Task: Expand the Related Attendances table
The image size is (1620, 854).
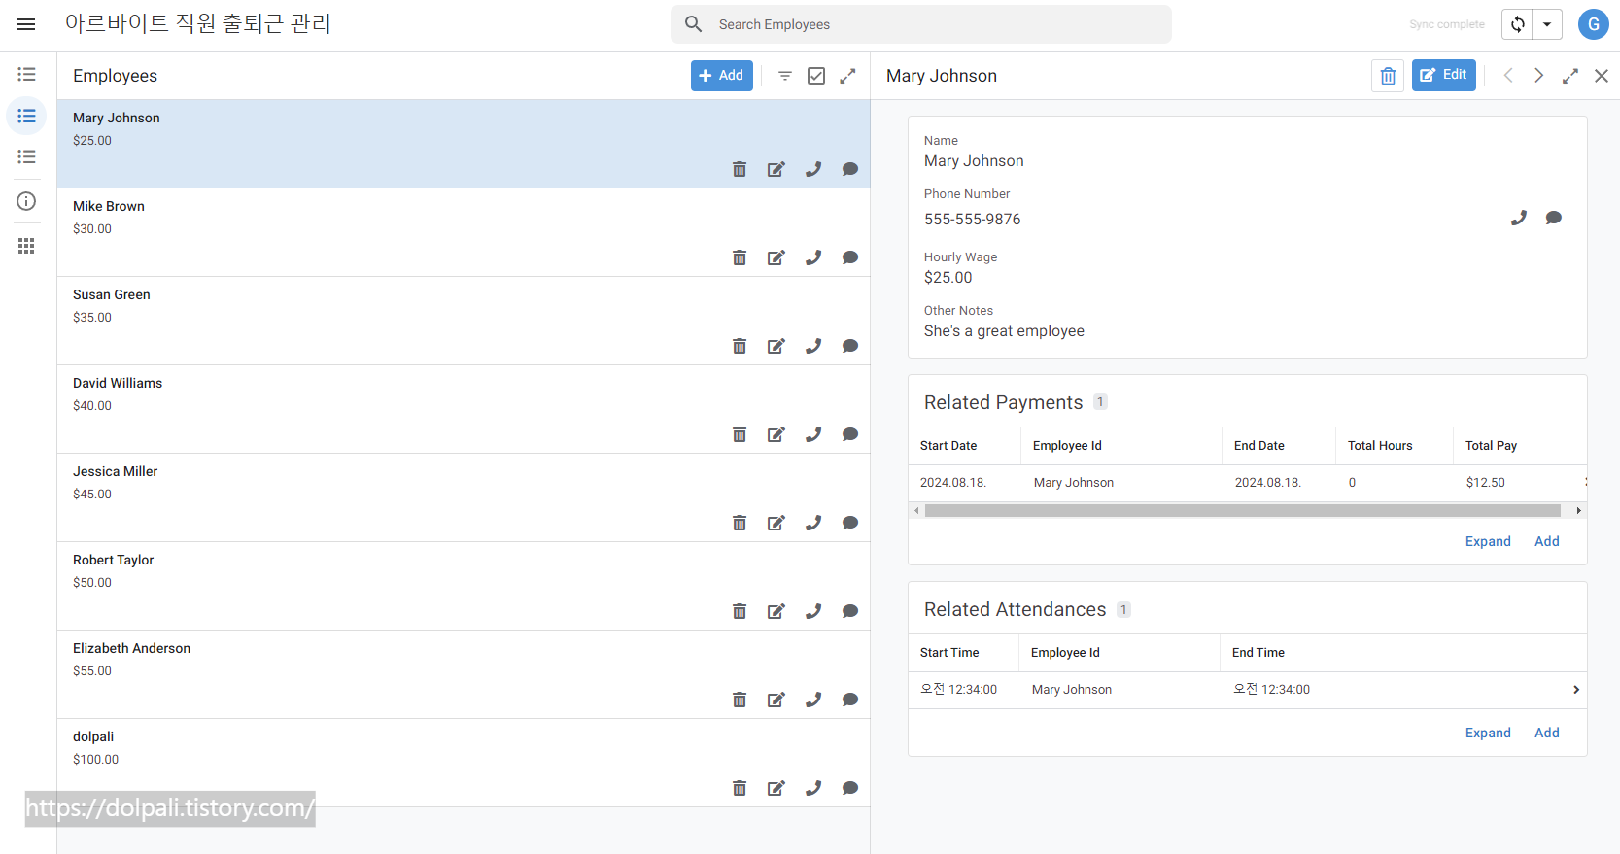Action: tap(1488, 733)
